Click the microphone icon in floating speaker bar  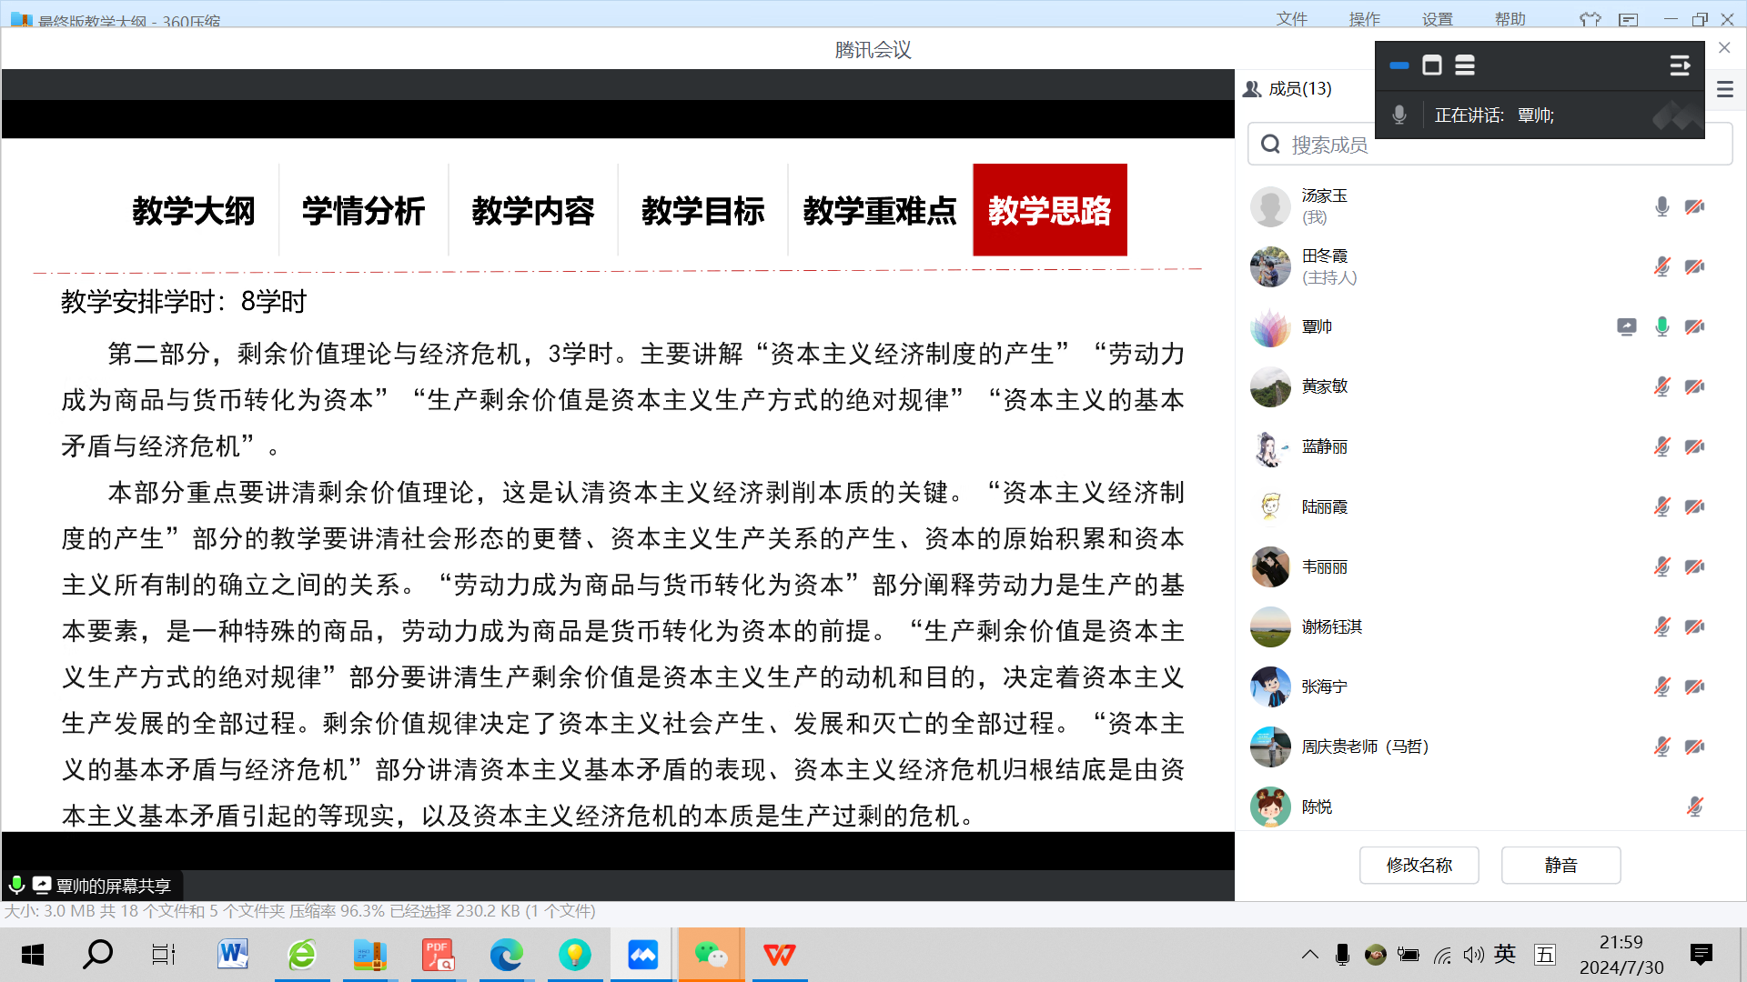coord(1399,115)
